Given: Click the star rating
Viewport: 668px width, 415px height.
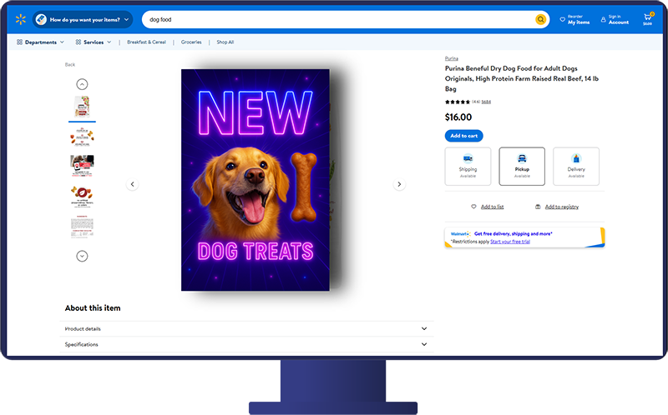Looking at the screenshot, I should [457, 102].
